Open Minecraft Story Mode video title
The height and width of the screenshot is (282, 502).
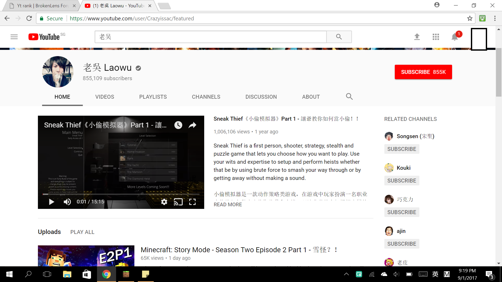point(239,250)
